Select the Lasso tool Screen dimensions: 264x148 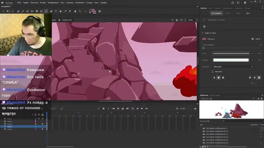pyautogui.click(x=13, y=12)
